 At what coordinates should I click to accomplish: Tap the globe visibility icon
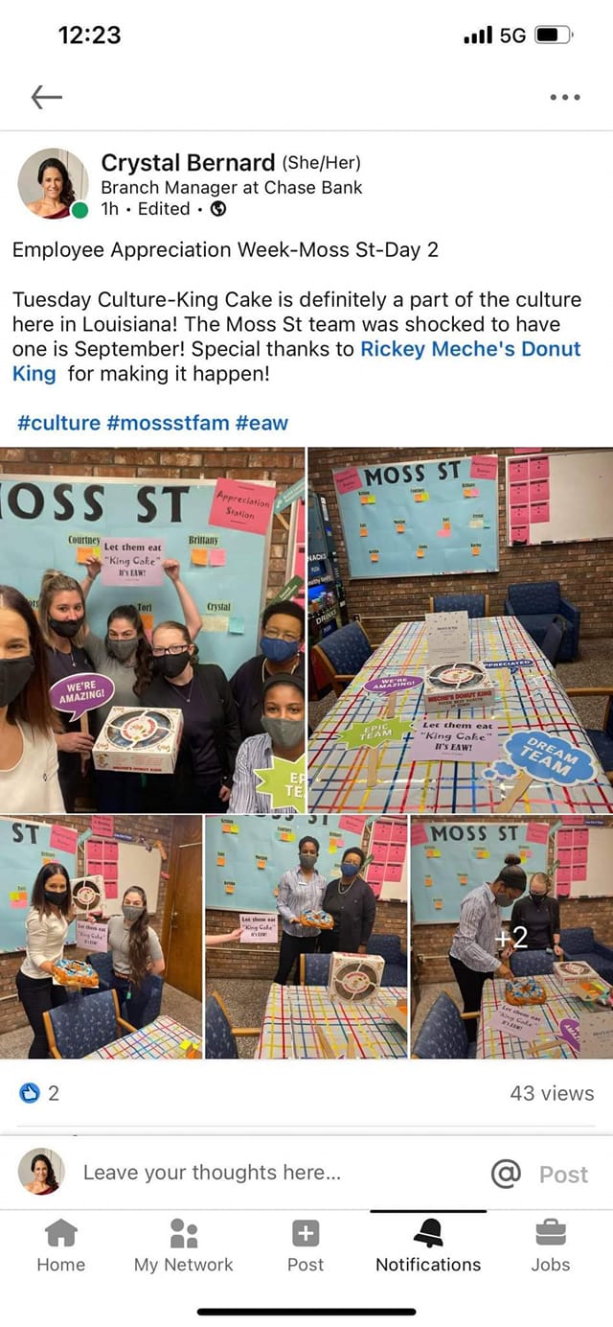pos(218,209)
